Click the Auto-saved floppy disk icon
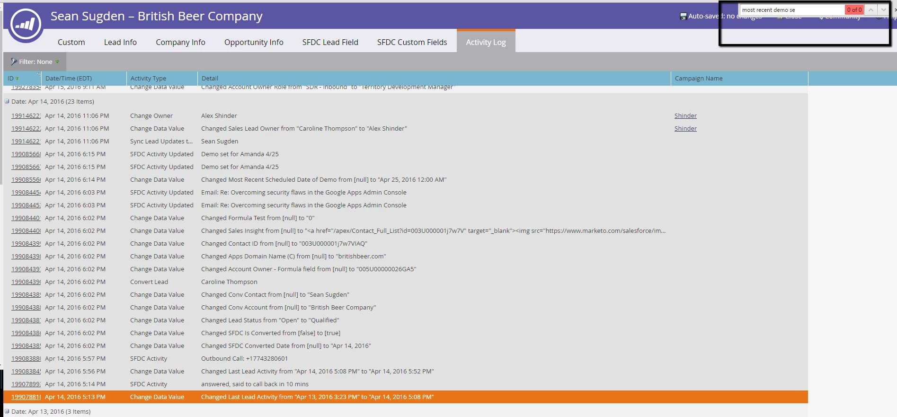This screenshot has width=897, height=417. click(x=683, y=16)
